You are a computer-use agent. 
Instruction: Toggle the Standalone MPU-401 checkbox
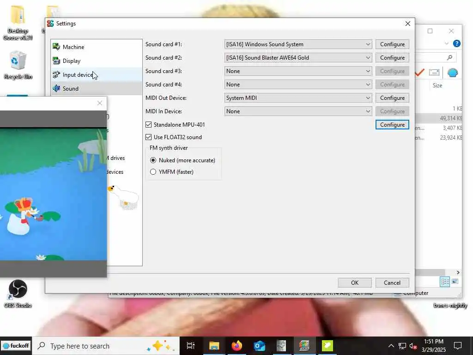[148, 124]
